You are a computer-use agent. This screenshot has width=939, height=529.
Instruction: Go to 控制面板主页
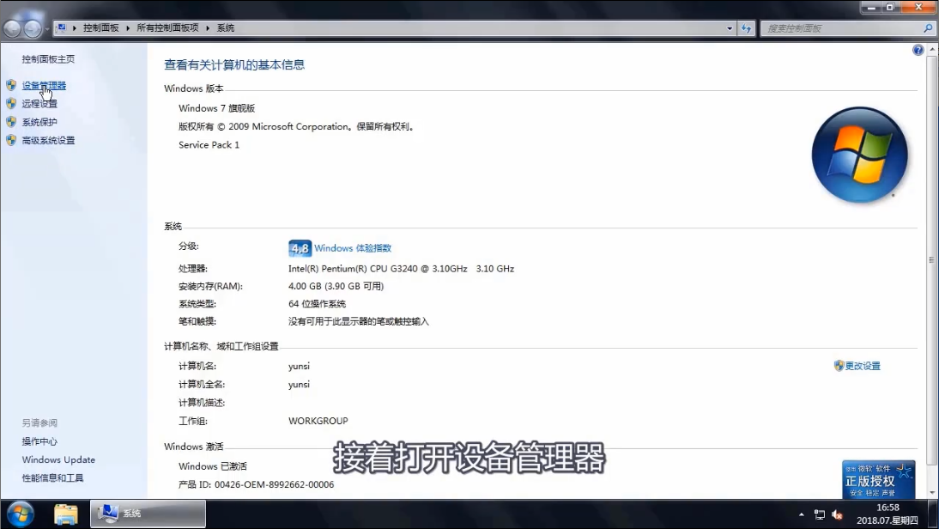click(48, 59)
